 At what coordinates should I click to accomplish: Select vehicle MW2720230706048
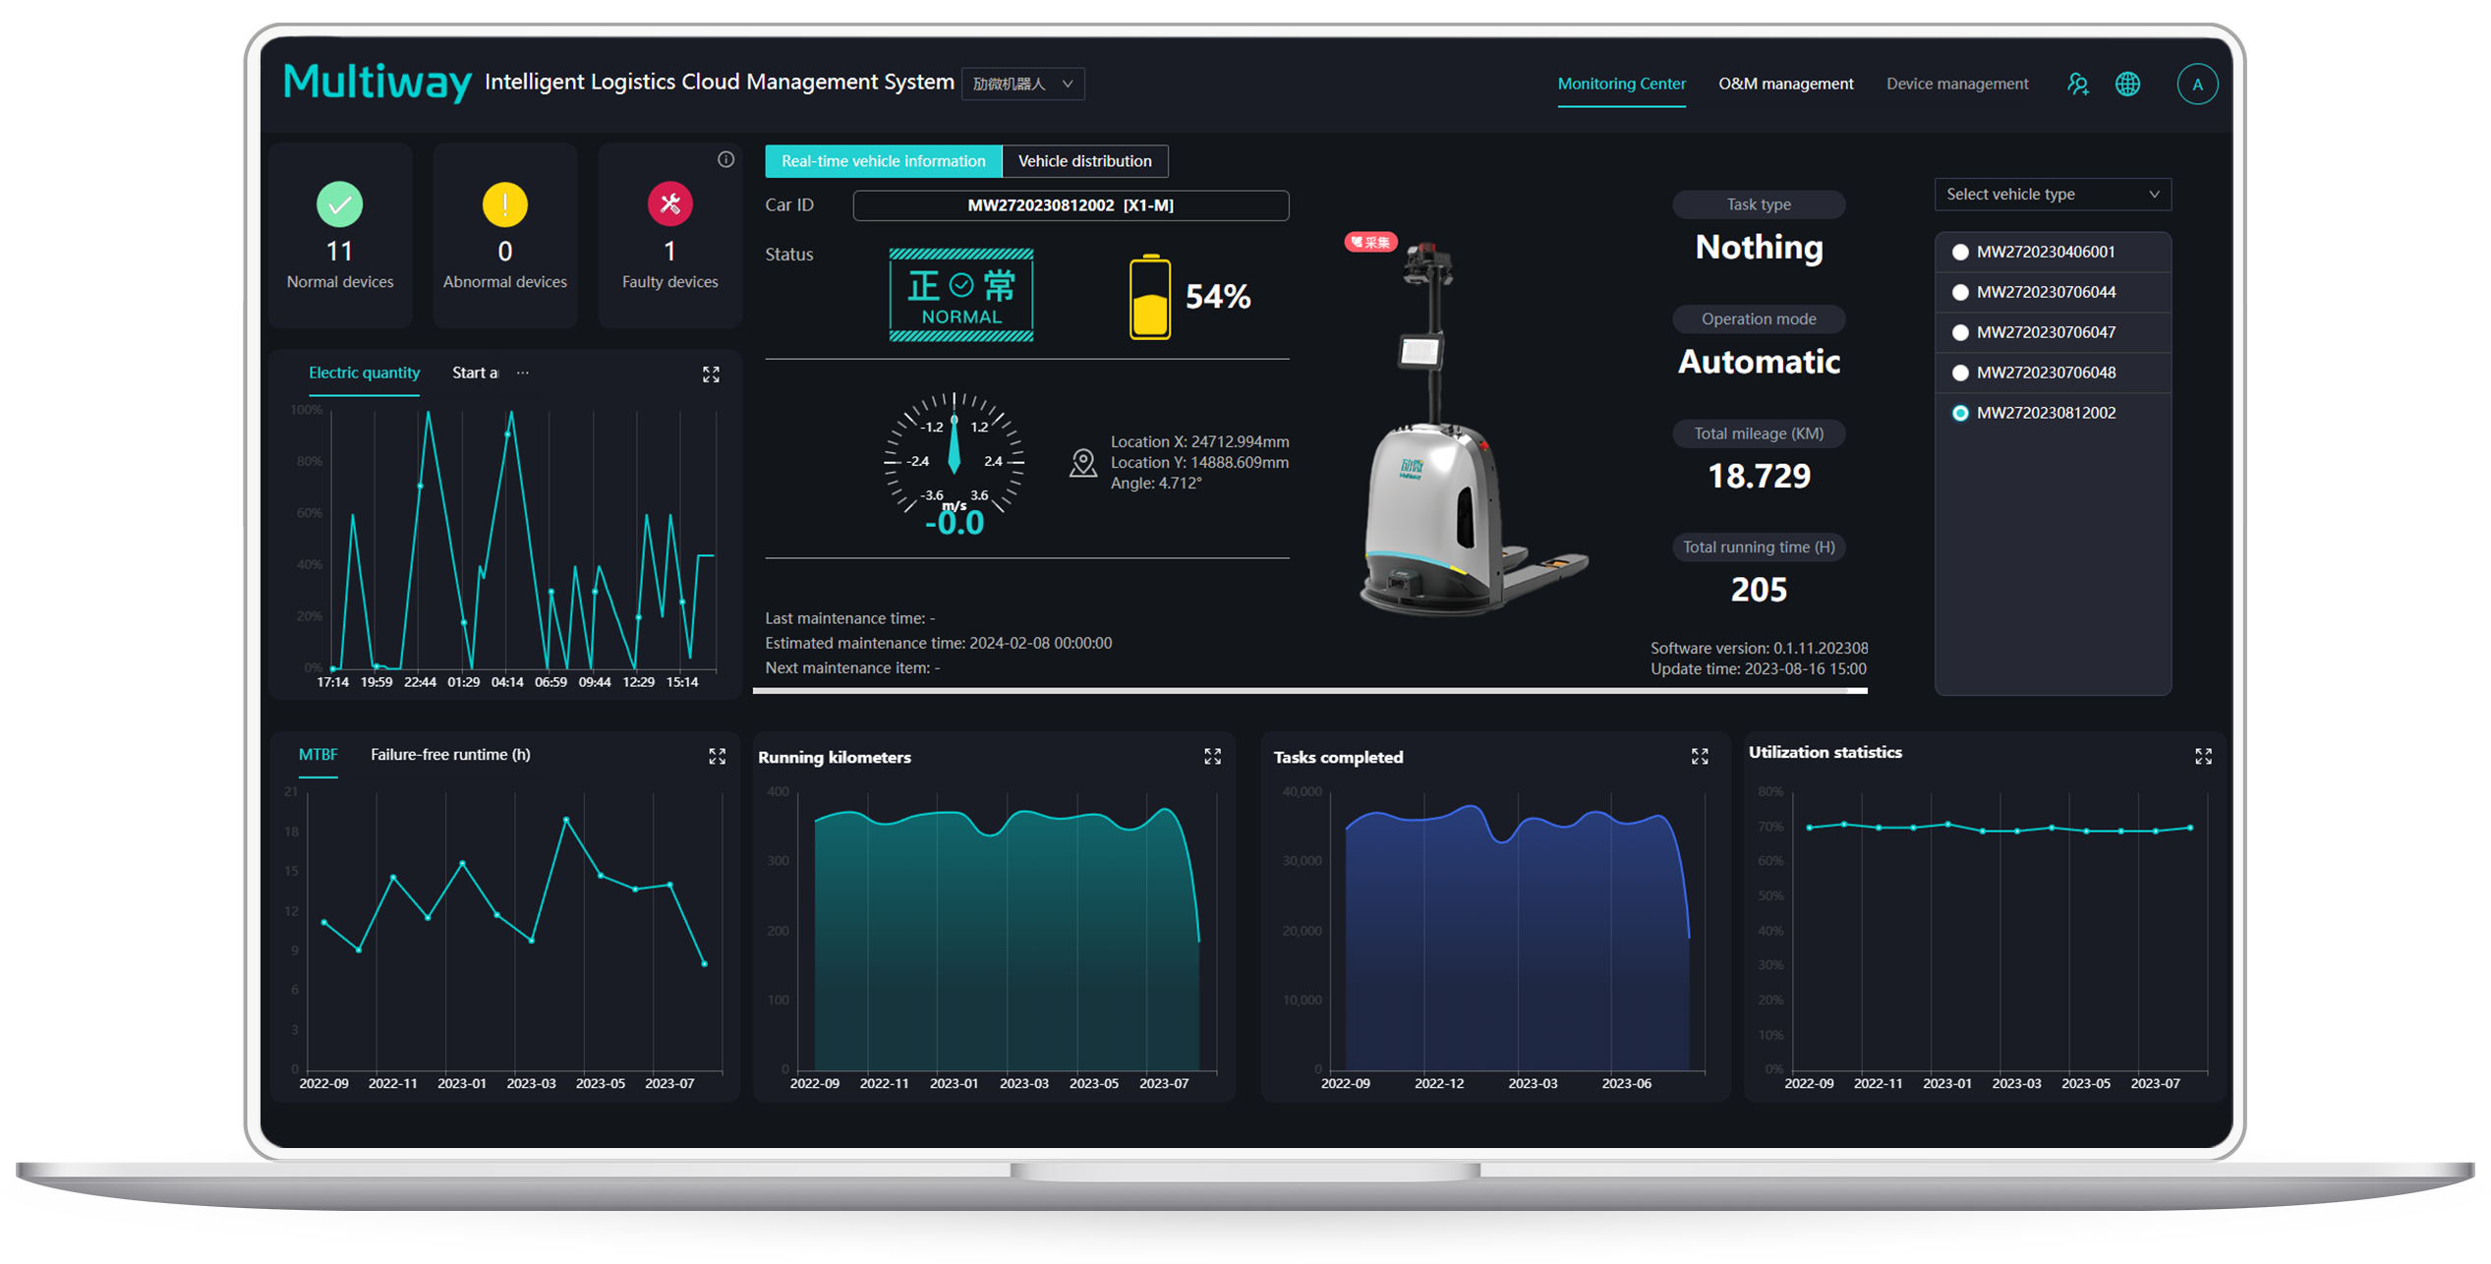[2053, 373]
